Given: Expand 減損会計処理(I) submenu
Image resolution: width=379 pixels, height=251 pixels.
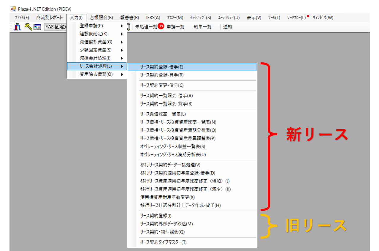Looking at the screenshot, I should (97, 58).
